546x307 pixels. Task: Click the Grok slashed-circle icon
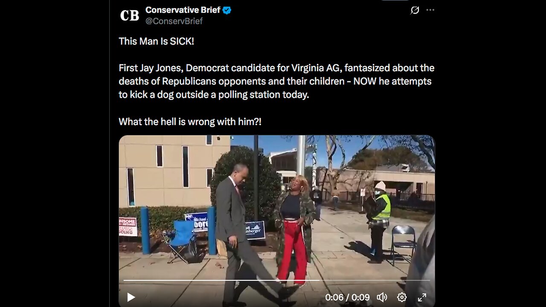(415, 10)
